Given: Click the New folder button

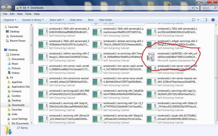Looking at the screenshot, I should 106,20.
